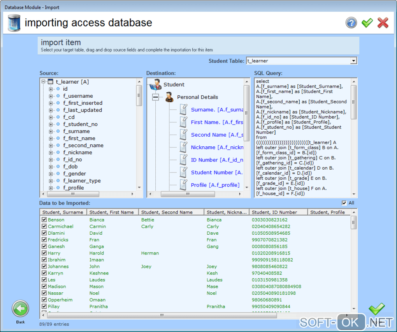
Task: Uncheck the Harry row checkbox
Action: tap(44, 253)
